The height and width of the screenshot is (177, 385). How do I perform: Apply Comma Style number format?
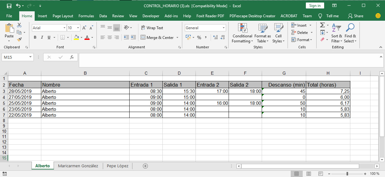tap(206, 37)
